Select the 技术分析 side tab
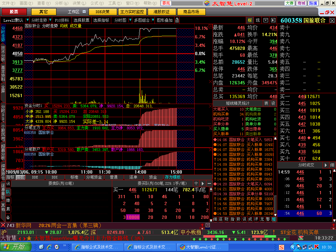 (x=3, y=53)
